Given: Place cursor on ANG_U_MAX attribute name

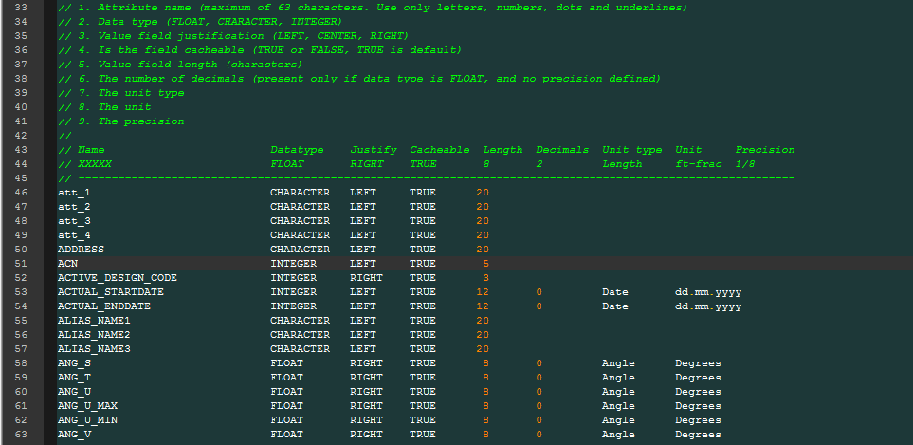Looking at the screenshot, I should click(87, 405).
